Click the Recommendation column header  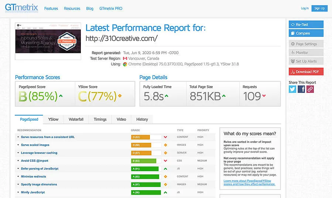pos(29,130)
